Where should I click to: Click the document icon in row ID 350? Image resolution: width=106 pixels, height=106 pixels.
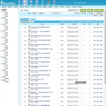(29, 88)
